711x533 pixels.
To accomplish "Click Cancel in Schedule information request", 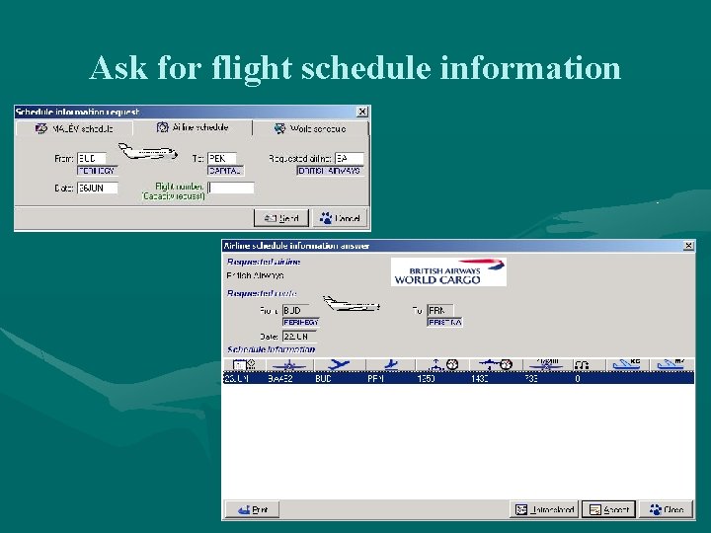I will (340, 218).
